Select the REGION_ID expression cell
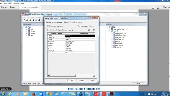The width and height of the screenshot is (170, 96). click(80, 51)
